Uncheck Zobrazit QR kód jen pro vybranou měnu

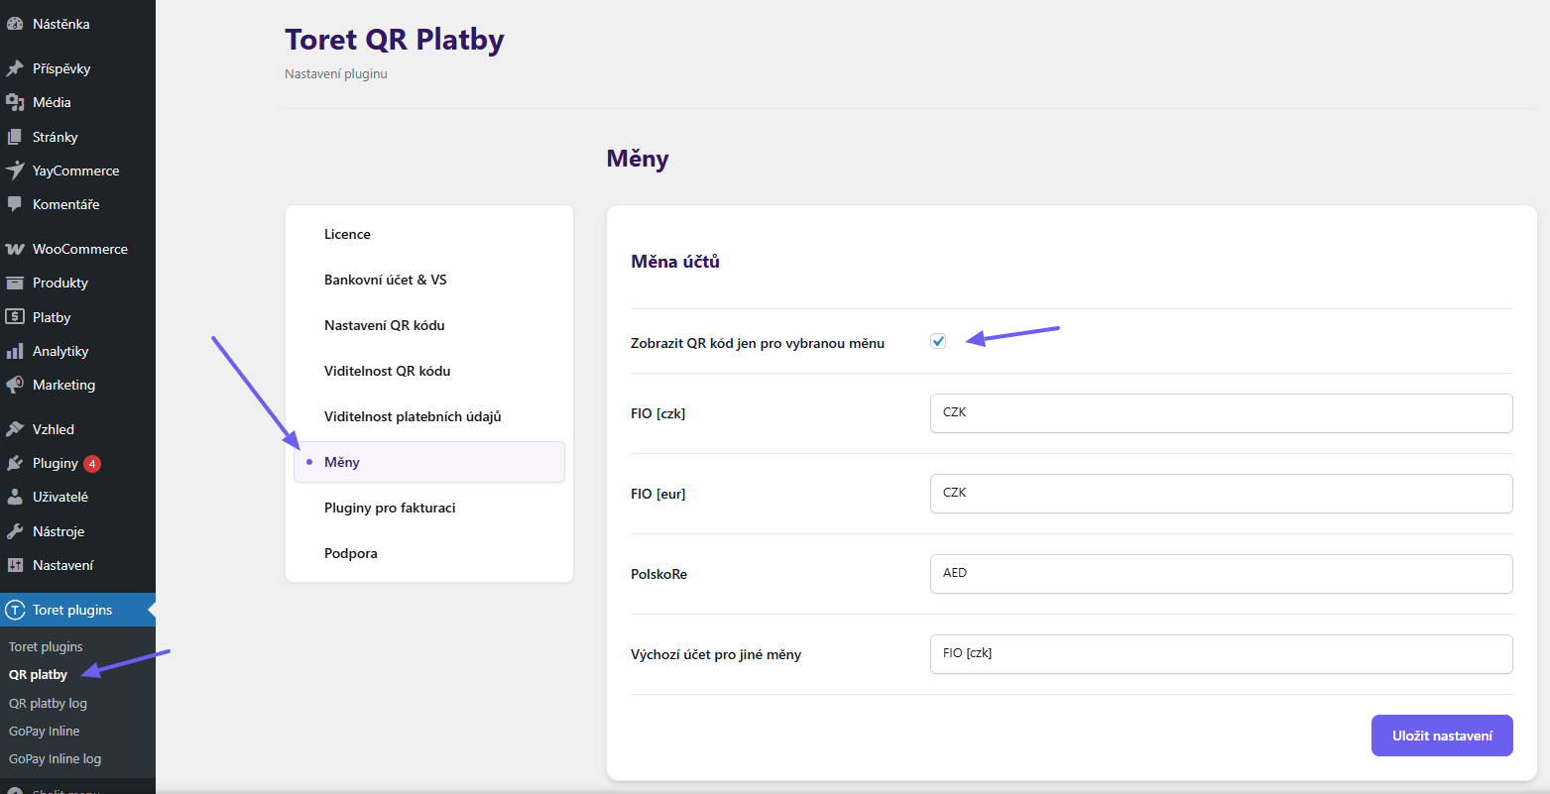(x=937, y=341)
